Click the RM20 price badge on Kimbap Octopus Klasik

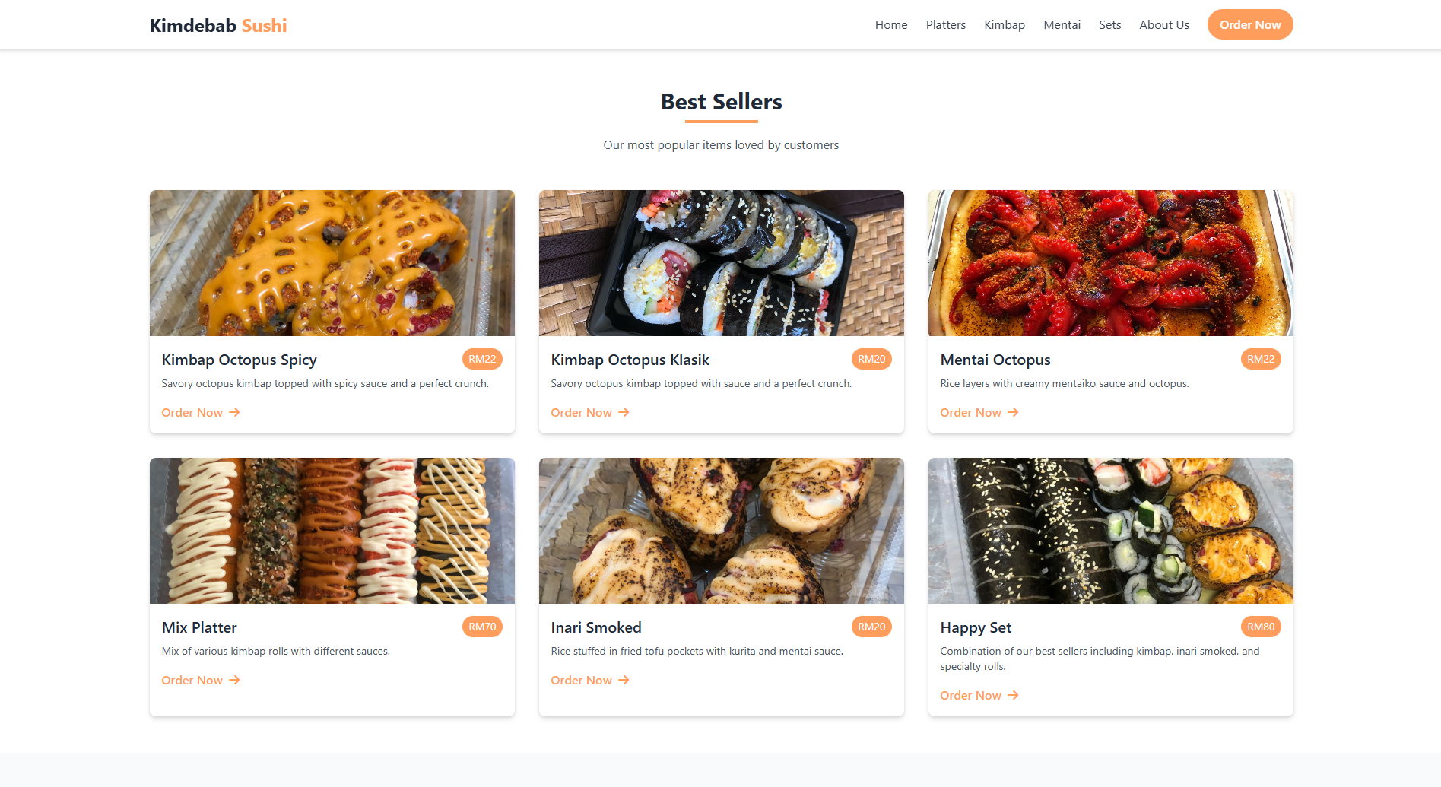(871, 359)
